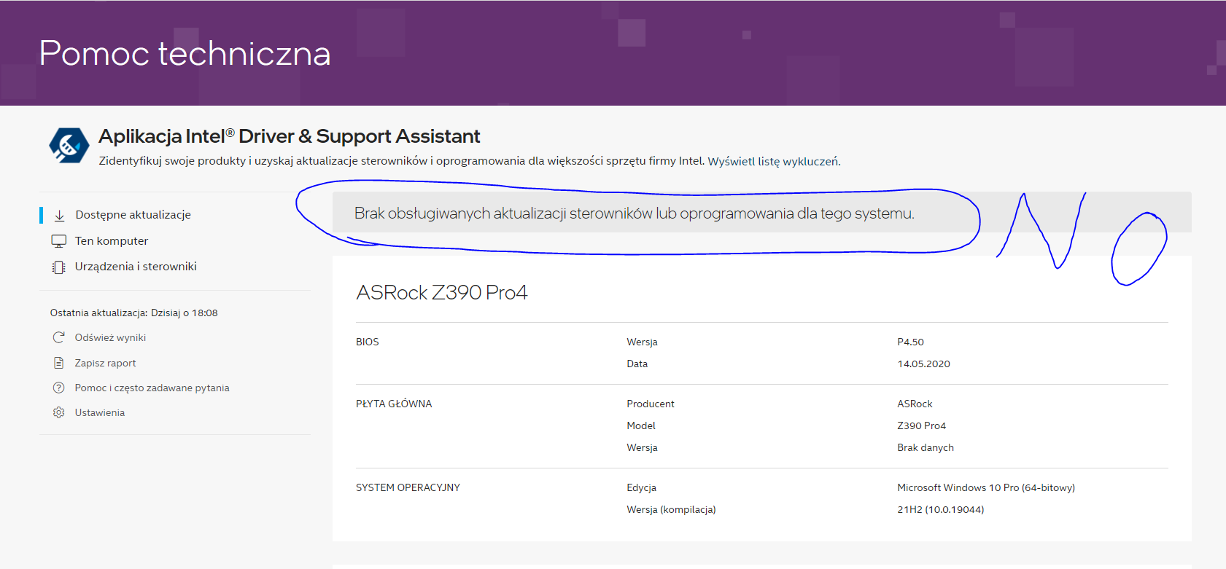Click the document icon beside Zapisz raport
The width and height of the screenshot is (1226, 569).
point(59,363)
